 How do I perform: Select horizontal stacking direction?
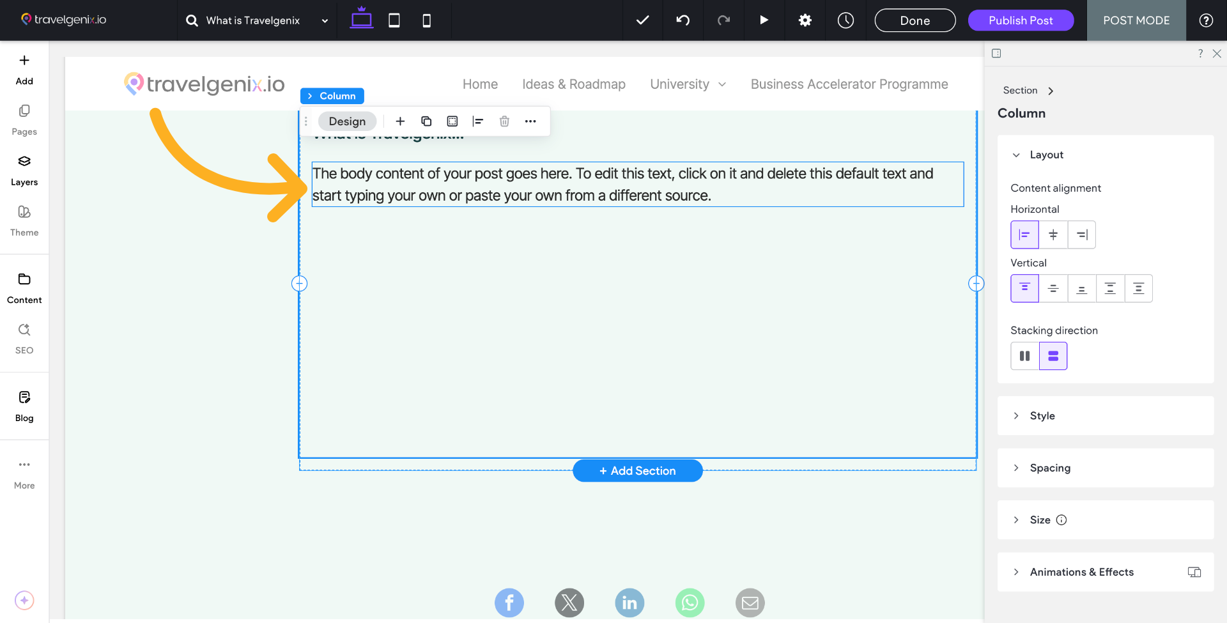[x=1024, y=356]
